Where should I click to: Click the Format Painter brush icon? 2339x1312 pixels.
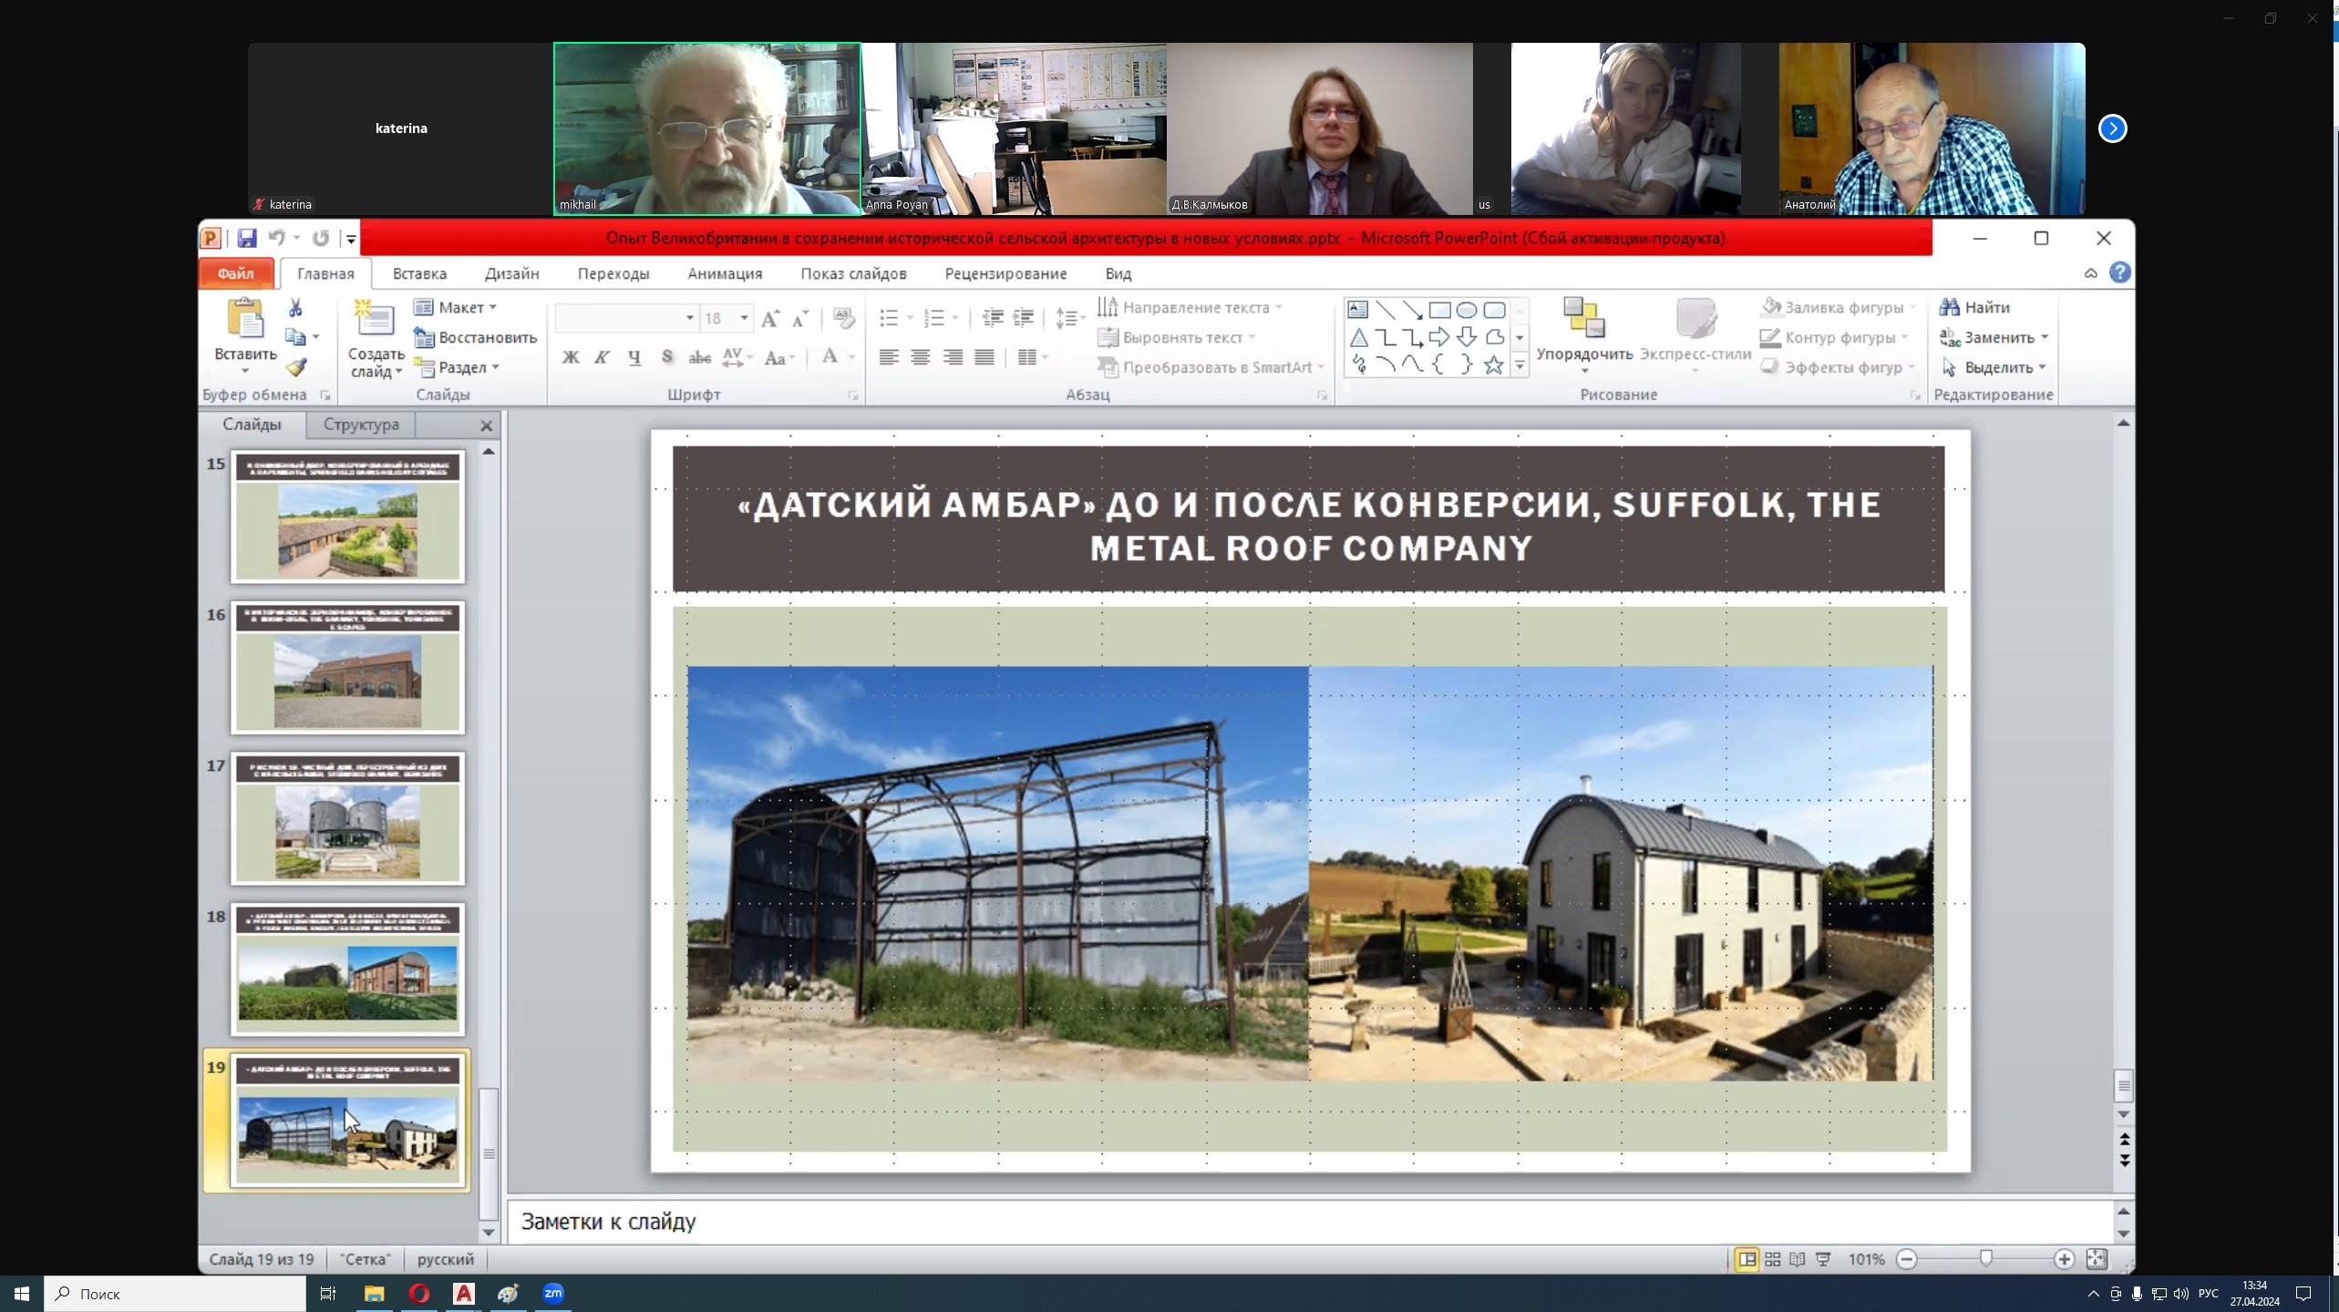tap(295, 368)
